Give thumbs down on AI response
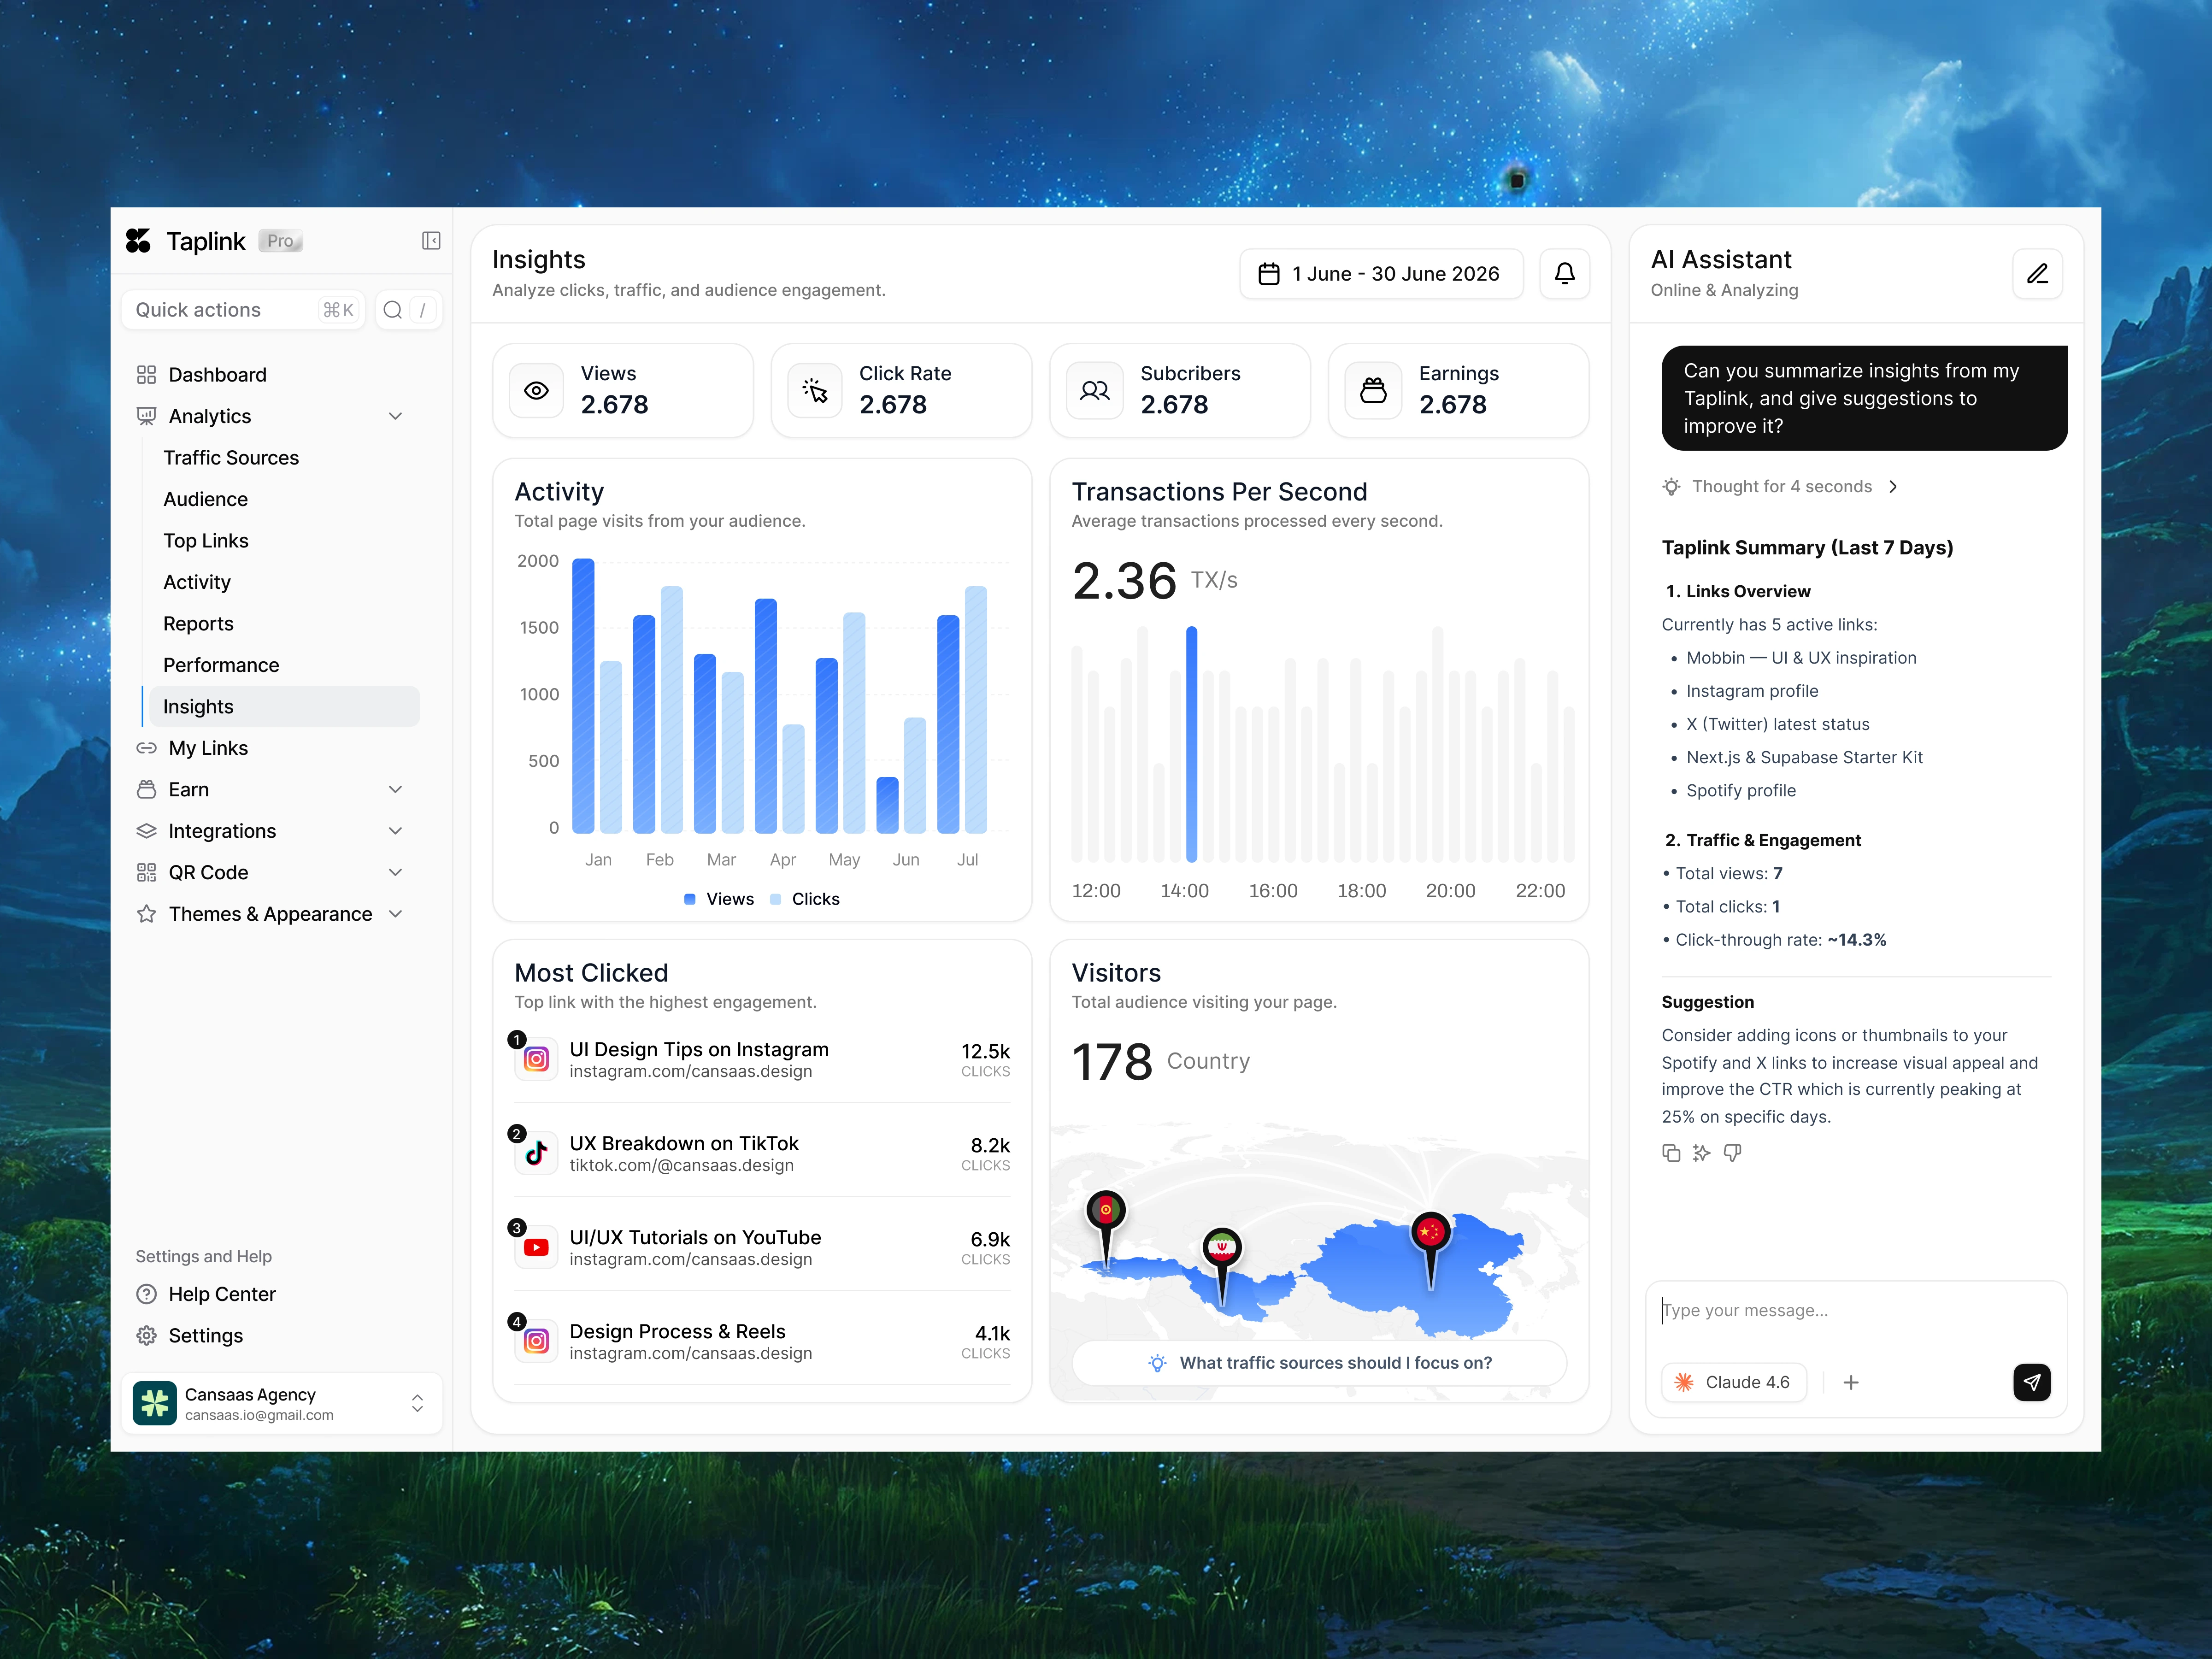Viewport: 2212px width, 1659px height. pos(1733,1153)
